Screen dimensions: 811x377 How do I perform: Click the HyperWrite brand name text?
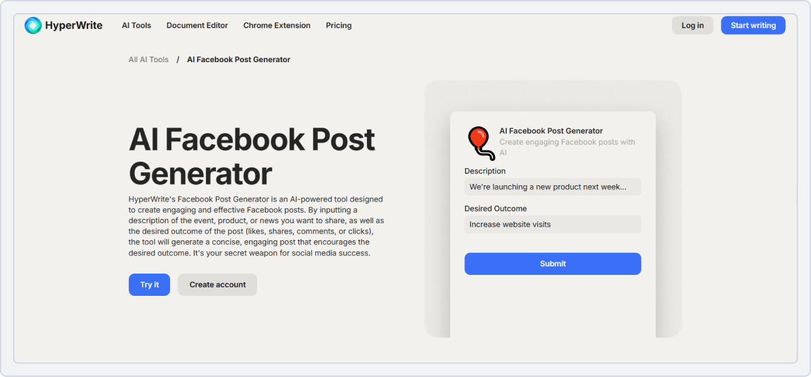coord(74,26)
